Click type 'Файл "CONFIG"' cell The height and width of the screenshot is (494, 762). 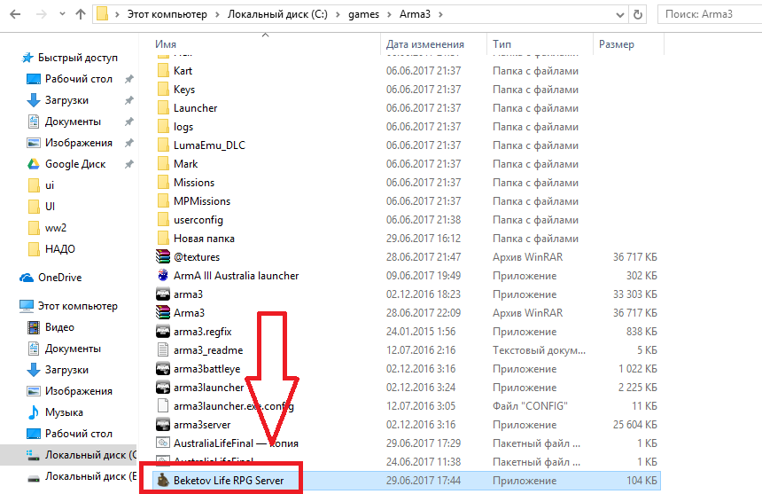click(530, 406)
